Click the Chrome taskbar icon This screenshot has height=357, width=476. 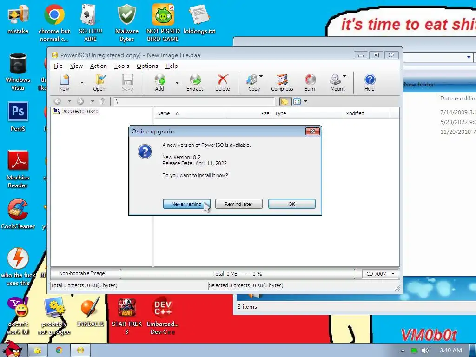[59, 350]
